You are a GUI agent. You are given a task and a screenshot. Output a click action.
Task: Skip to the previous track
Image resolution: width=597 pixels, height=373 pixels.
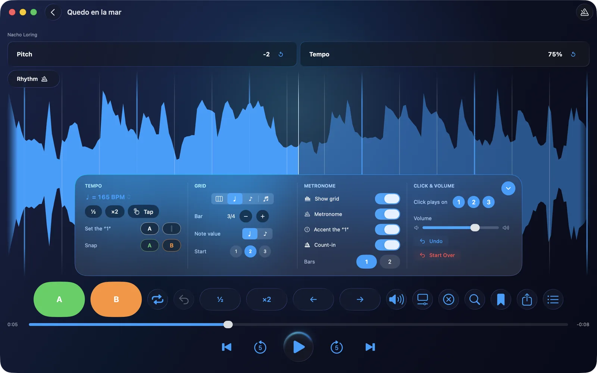(x=226, y=347)
